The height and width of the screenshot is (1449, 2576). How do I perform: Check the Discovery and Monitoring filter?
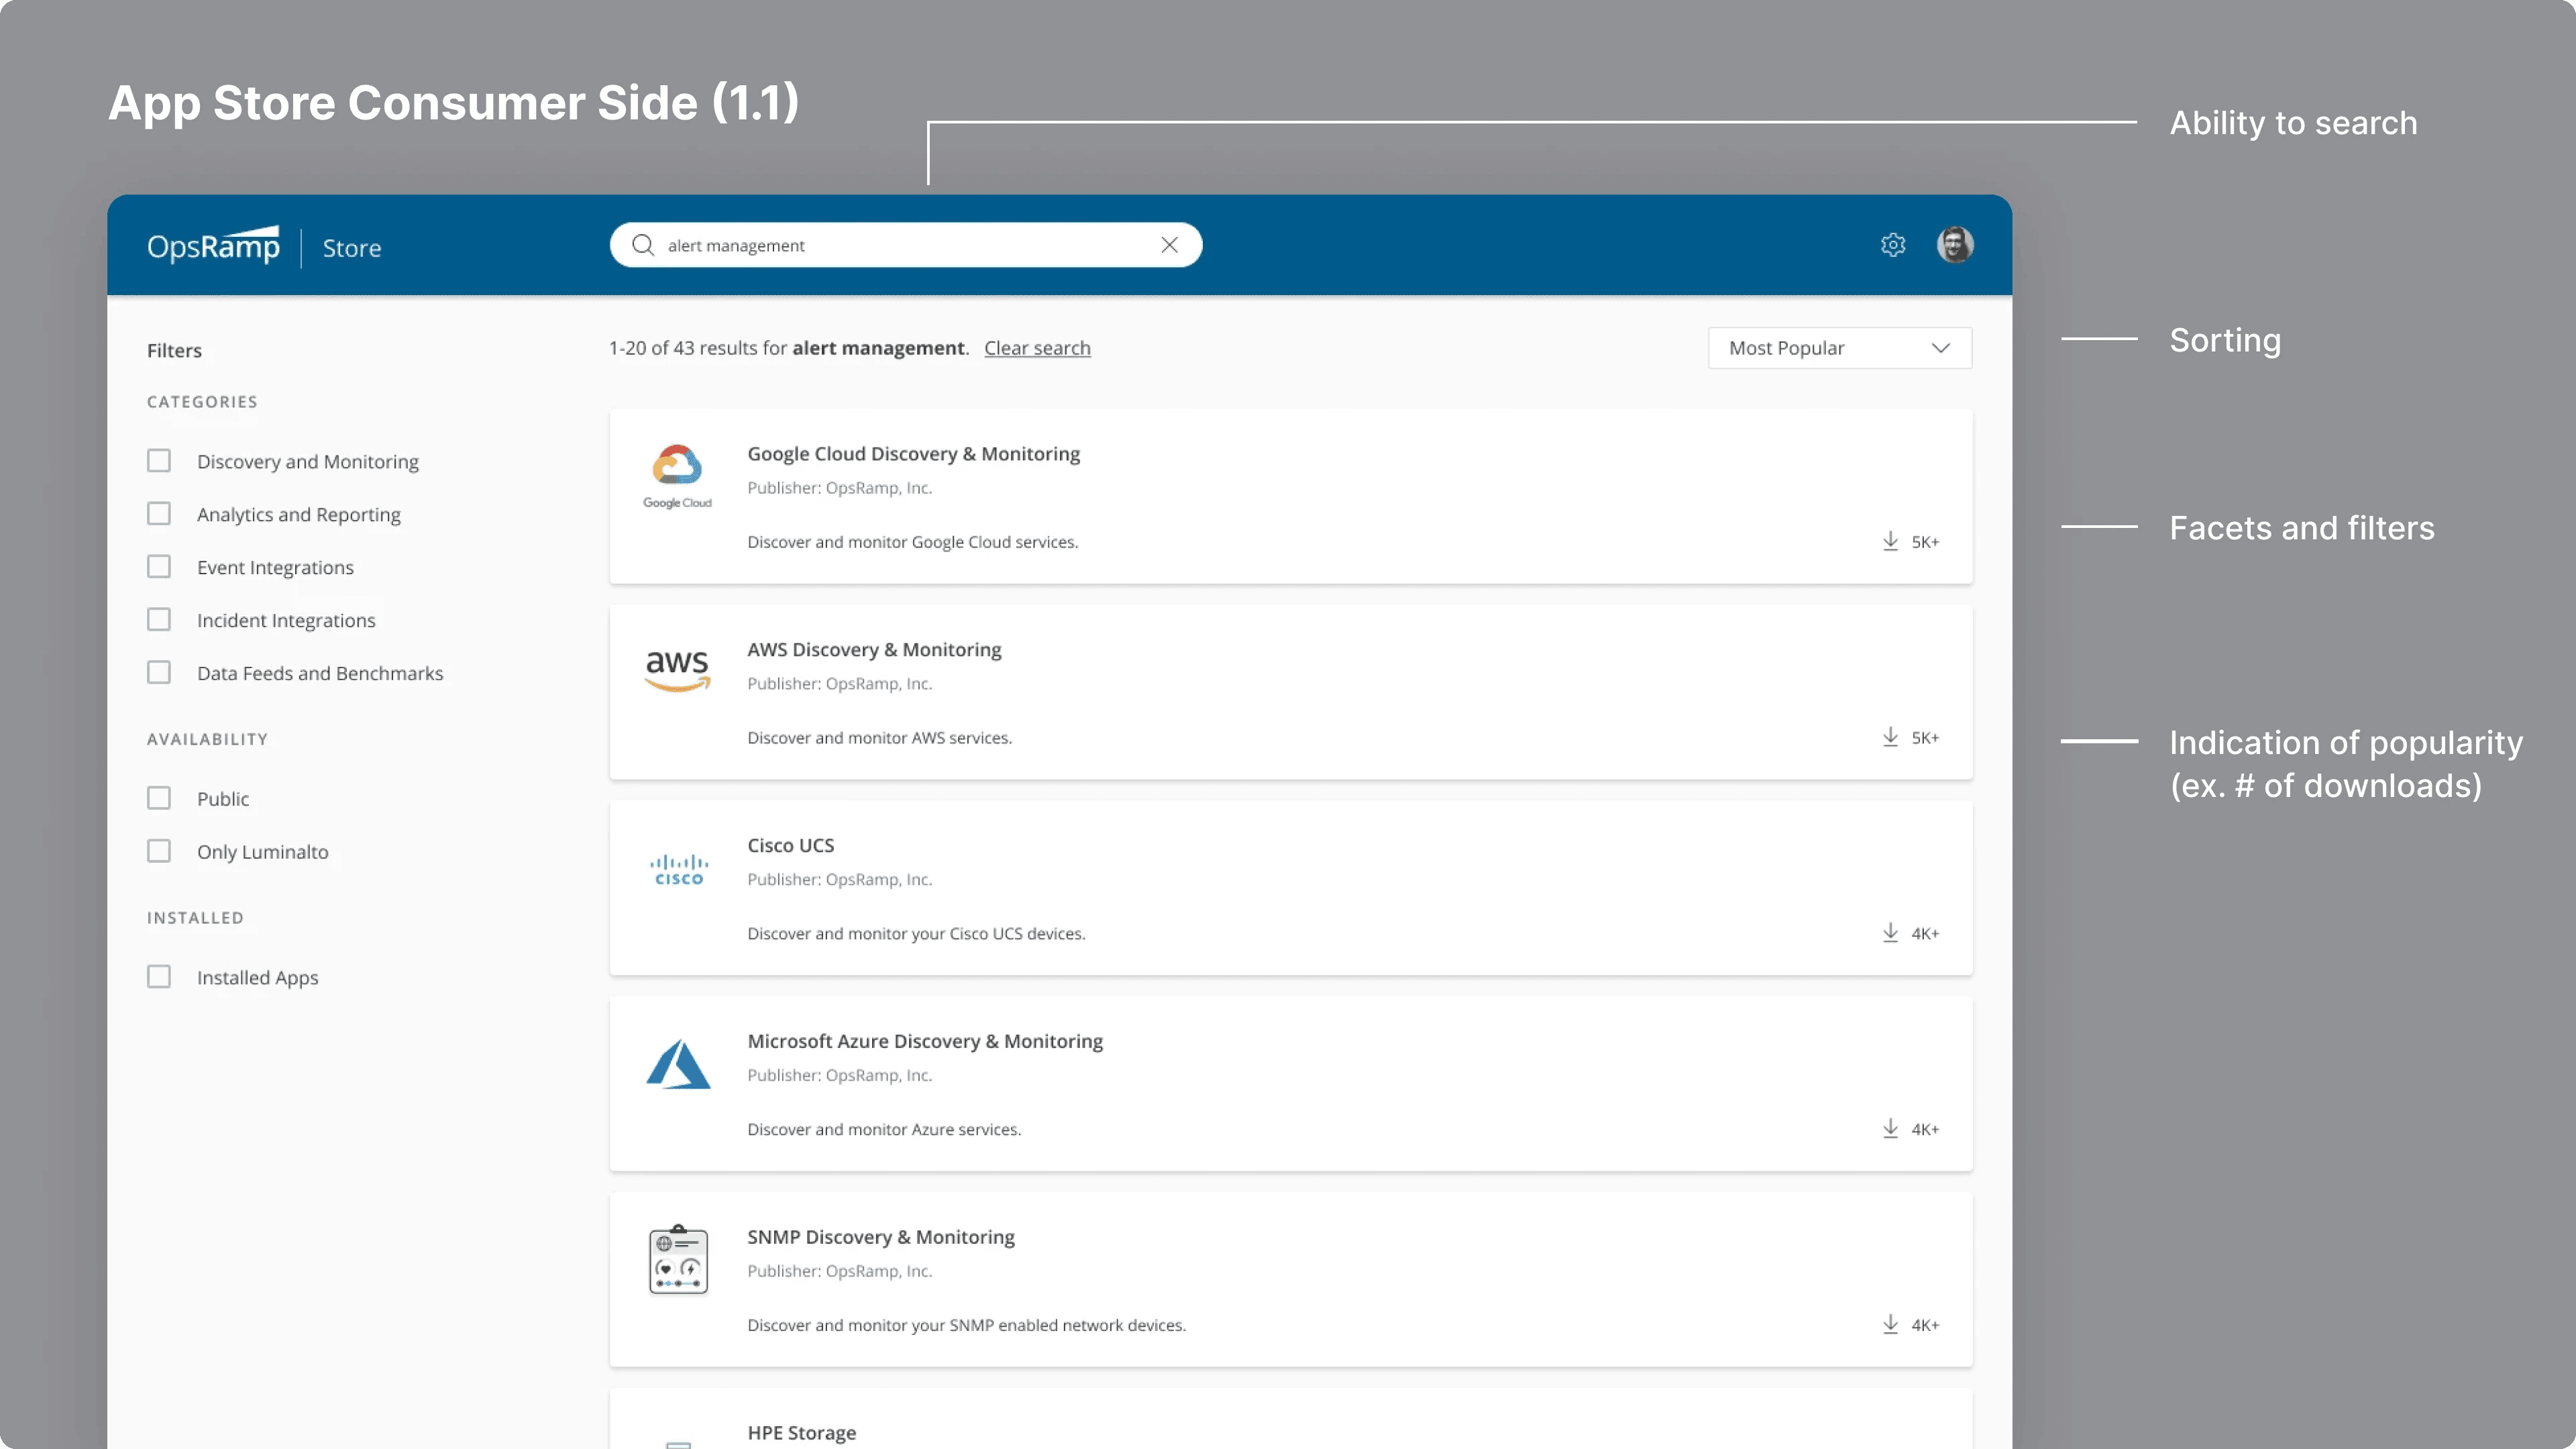point(159,461)
